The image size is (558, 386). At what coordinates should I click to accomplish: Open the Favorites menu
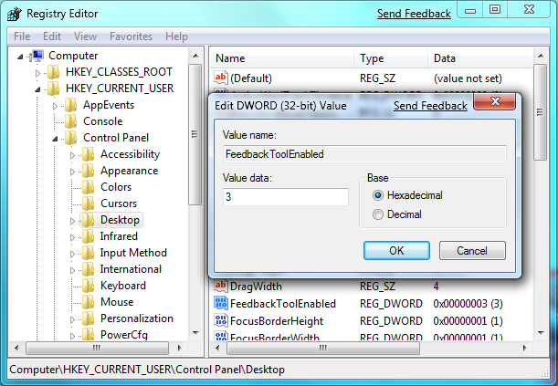131,37
